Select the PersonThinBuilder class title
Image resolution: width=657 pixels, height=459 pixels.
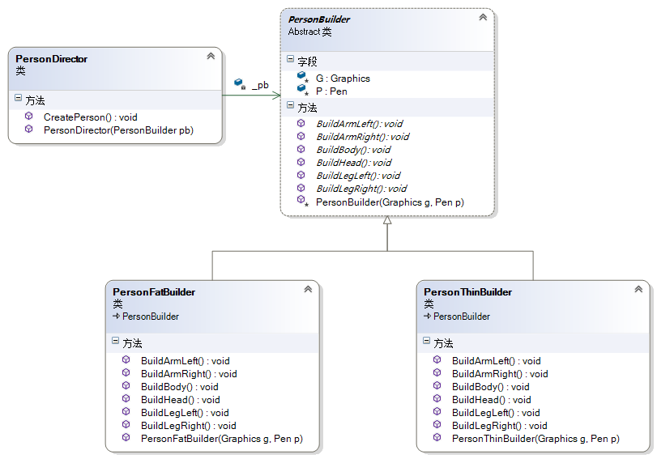(x=467, y=292)
